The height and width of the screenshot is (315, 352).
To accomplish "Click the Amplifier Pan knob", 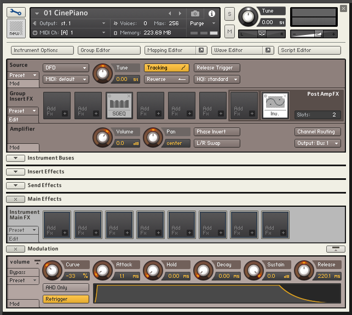I will point(153,138).
